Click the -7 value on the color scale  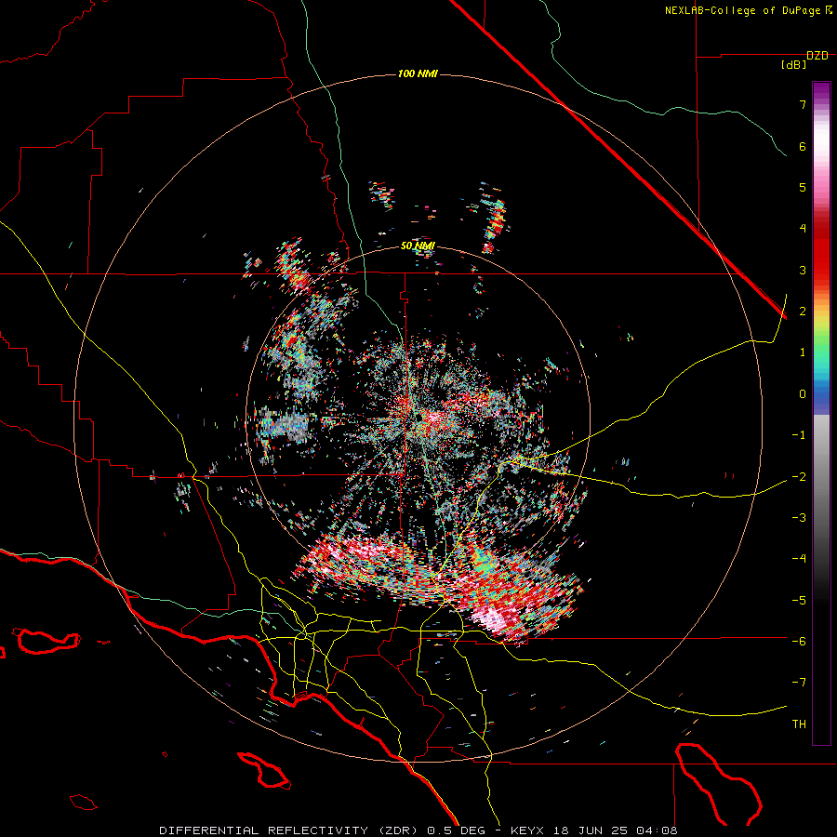click(x=799, y=683)
